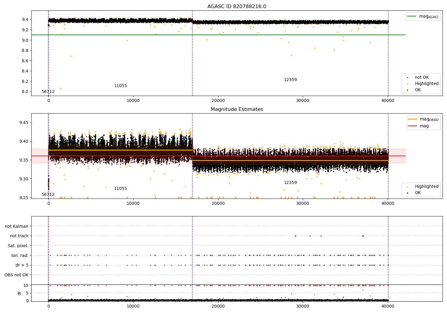This screenshot has height=313, width=447.
Task: Click the '12359' annotation in the middle plot
Action: point(290,183)
